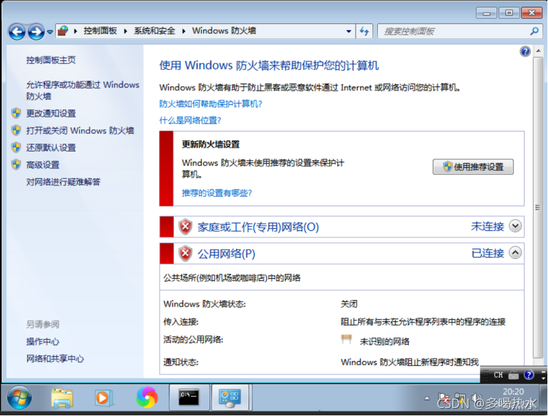This screenshot has width=548, height=416.
Task: Open 还原默认设置 link
Action: (51, 148)
